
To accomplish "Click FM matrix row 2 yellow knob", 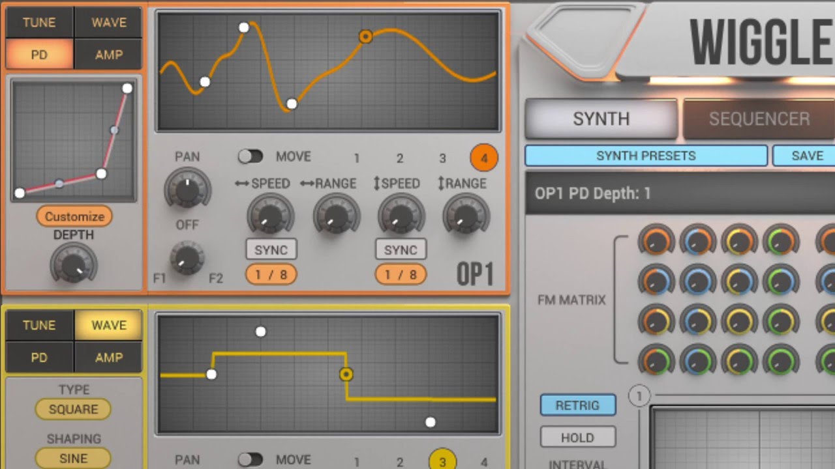I will pos(739,281).
